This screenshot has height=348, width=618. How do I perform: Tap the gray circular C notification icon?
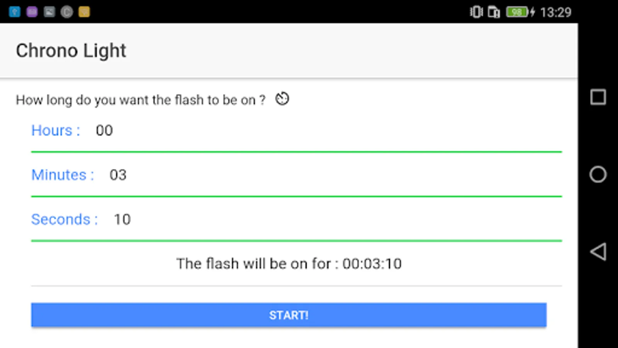click(67, 12)
